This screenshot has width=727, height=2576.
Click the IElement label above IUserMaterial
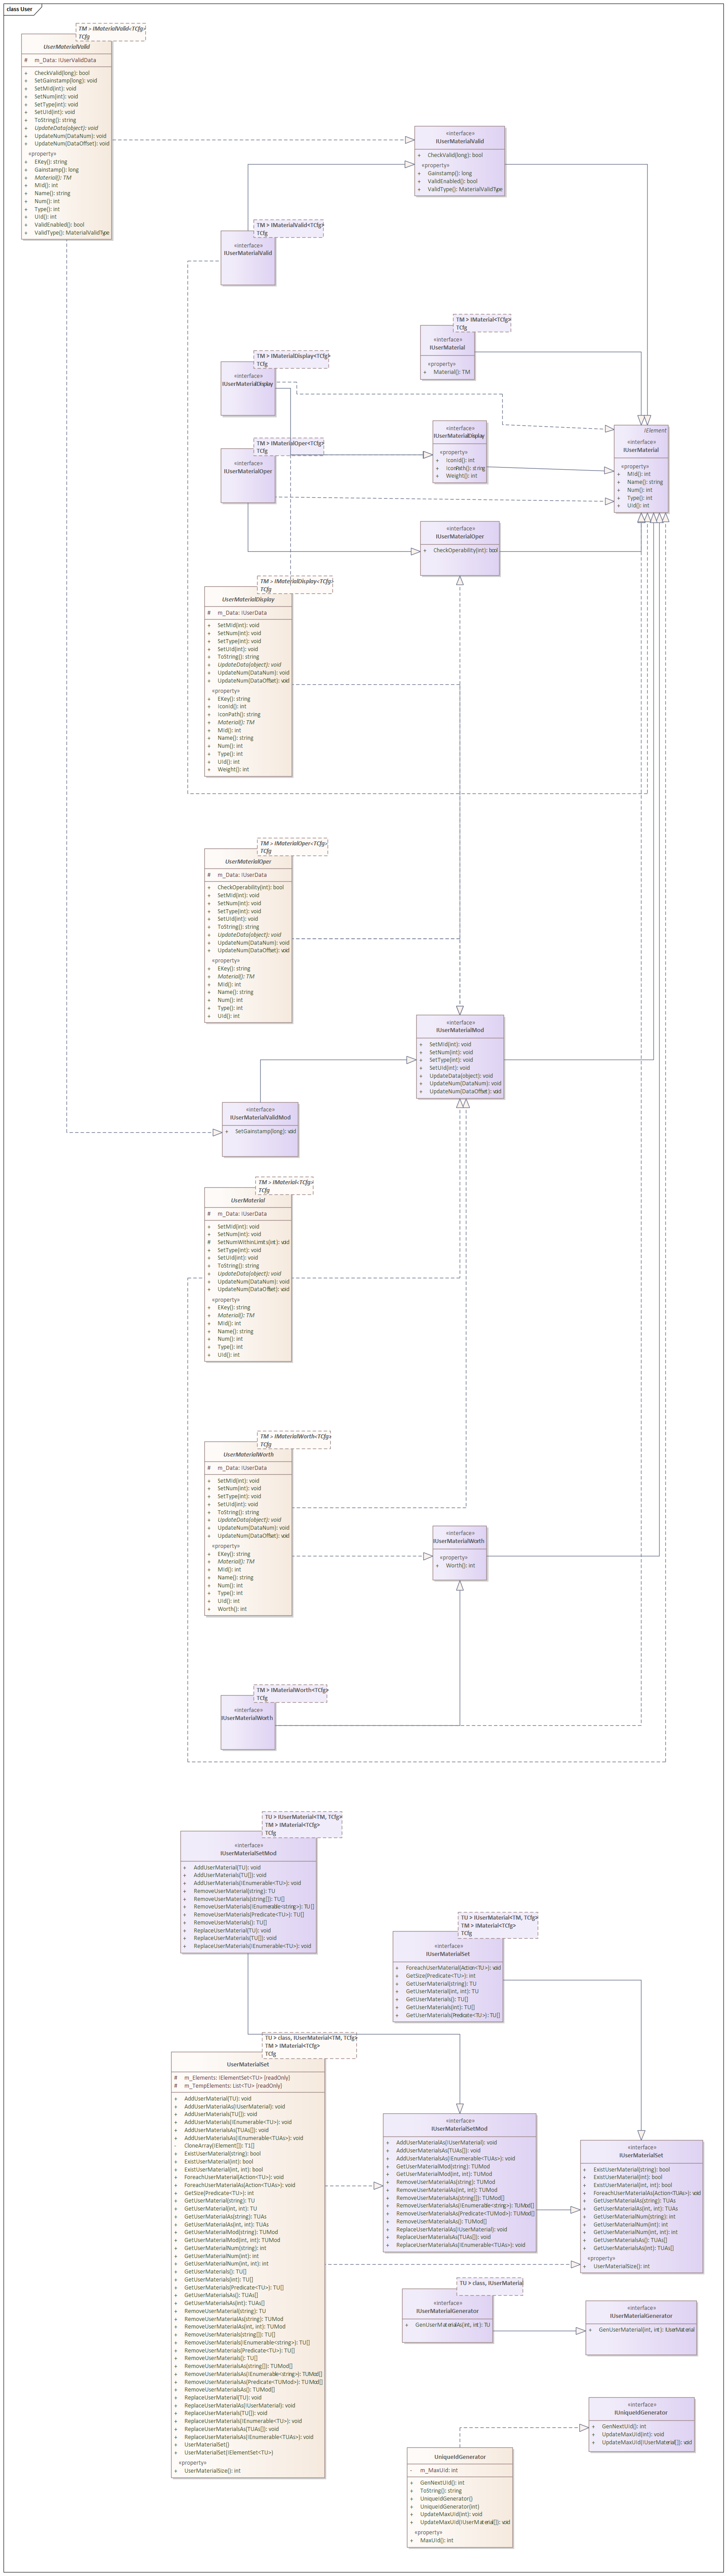click(x=656, y=430)
